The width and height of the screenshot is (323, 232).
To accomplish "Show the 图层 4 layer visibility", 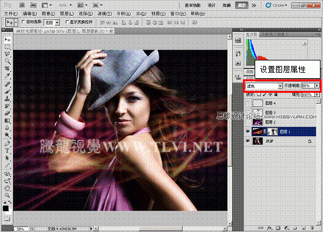I will (248, 103).
